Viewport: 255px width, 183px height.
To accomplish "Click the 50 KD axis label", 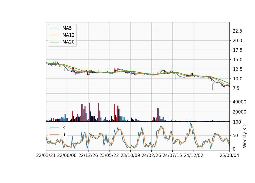I will (x=235, y=136).
